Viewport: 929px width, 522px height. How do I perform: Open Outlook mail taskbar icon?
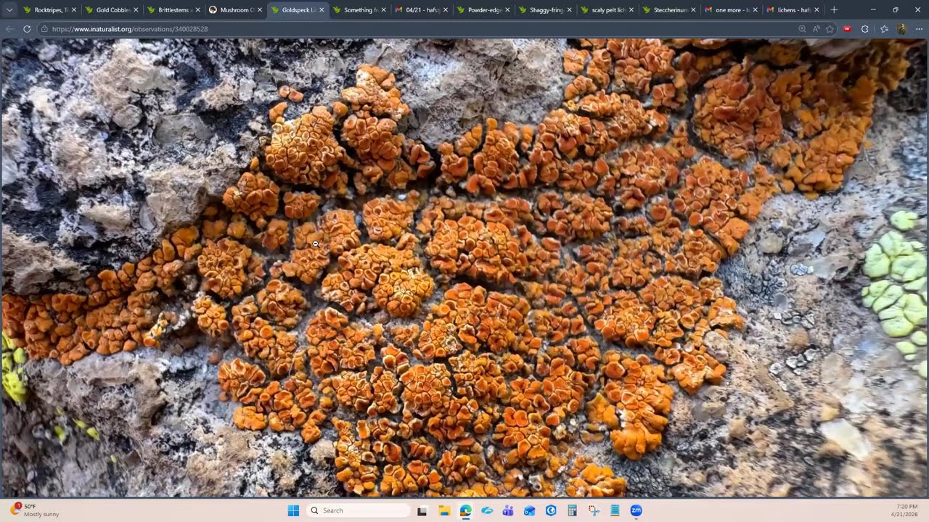pyautogui.click(x=529, y=510)
